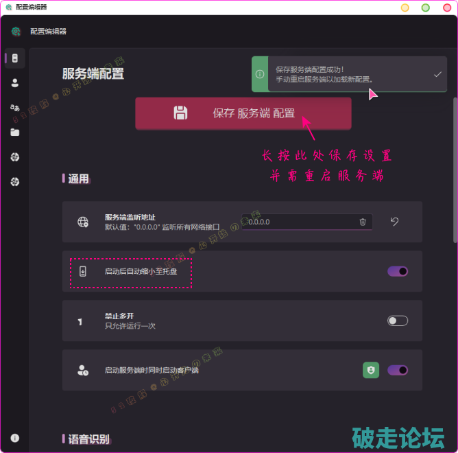This screenshot has height=453, width=458.
Task: Click the 0.0.0.0 listen address field
Action: 302,222
